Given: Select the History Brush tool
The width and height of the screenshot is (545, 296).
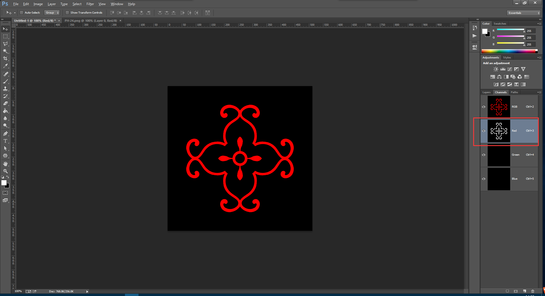Looking at the screenshot, I should (x=5, y=96).
